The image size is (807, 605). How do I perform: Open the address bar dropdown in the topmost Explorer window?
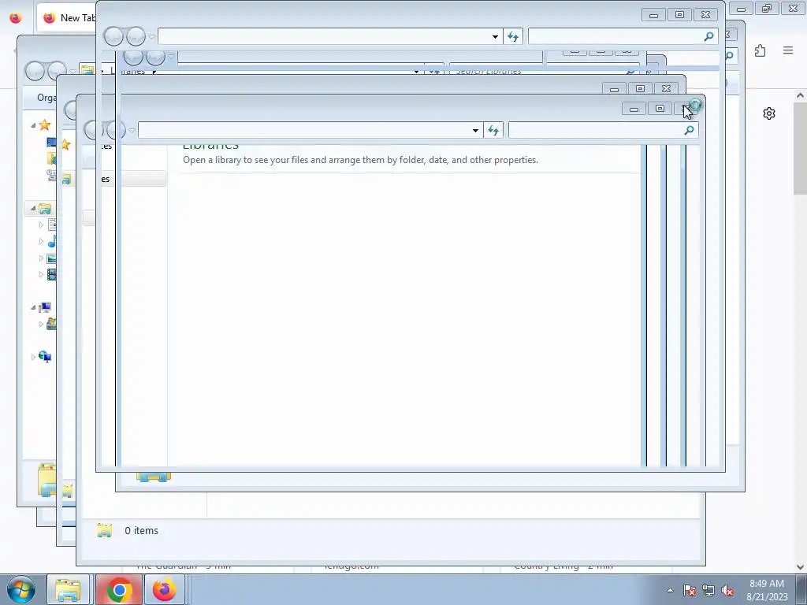point(495,36)
